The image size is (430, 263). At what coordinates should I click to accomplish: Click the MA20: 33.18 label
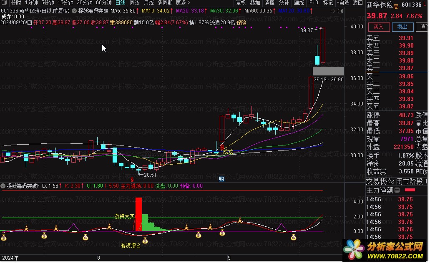pos(190,11)
